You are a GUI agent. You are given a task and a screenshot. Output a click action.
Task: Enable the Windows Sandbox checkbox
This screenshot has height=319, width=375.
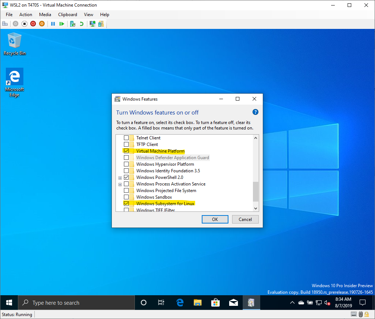[126, 197]
